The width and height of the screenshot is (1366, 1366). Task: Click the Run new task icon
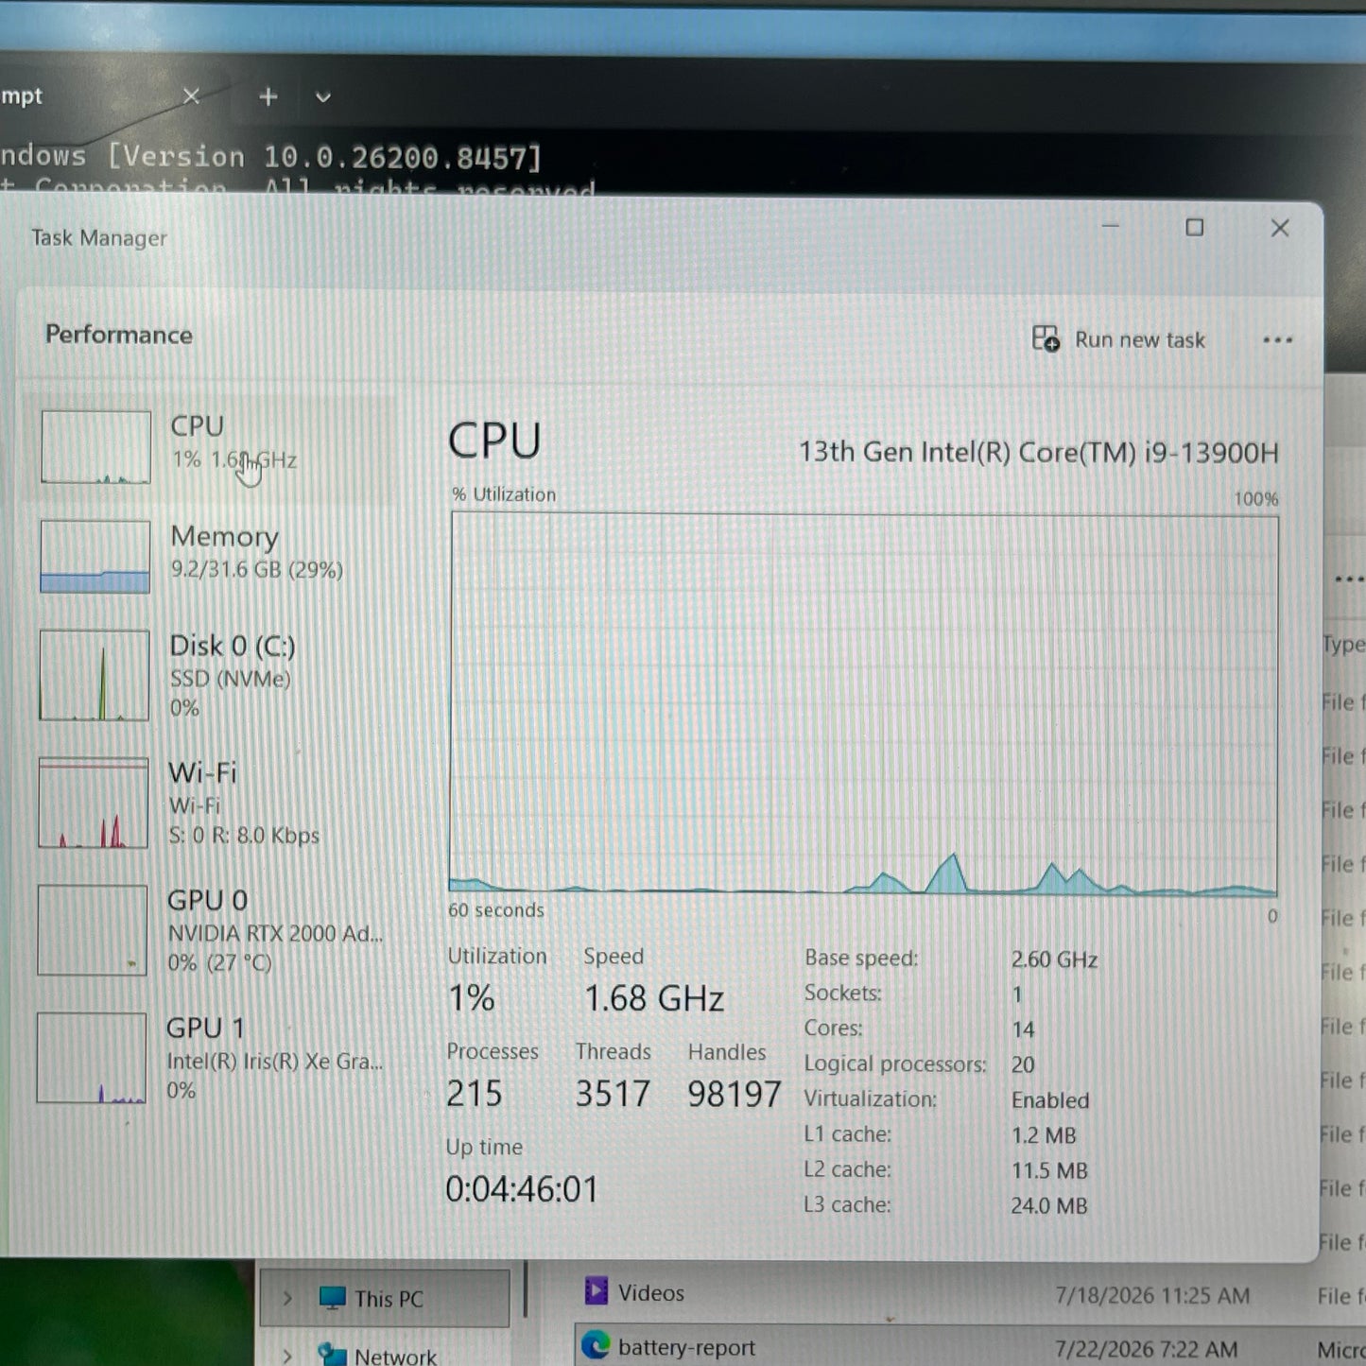[1046, 338]
